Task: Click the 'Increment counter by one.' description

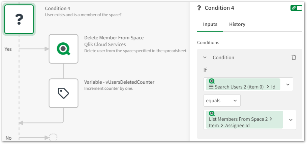Action: 109,88
